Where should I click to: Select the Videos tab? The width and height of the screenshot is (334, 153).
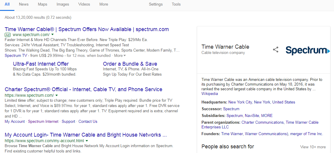click(84, 4)
